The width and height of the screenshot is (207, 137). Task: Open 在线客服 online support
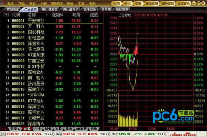pyautogui.click(x=152, y=3)
